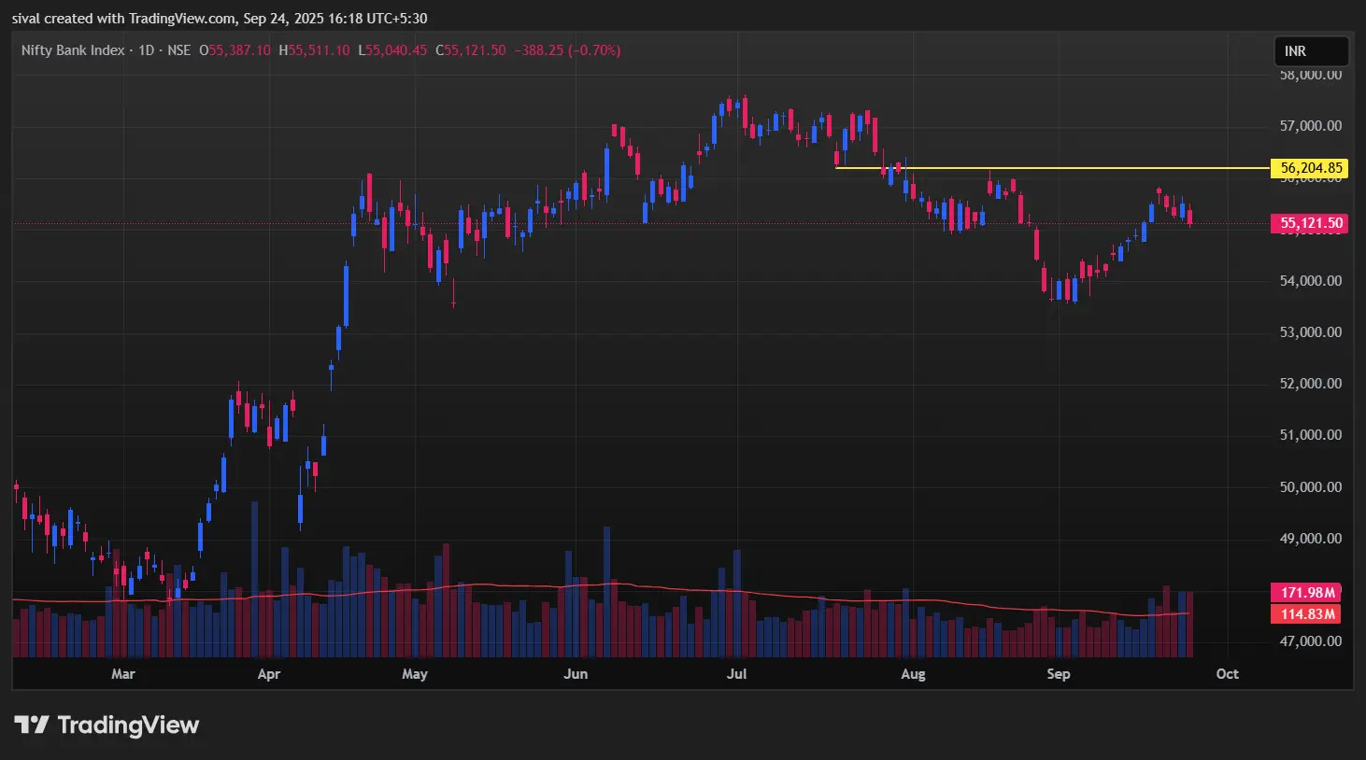Click the open value O55,387.10
The height and width of the screenshot is (760, 1366).
[x=235, y=50]
